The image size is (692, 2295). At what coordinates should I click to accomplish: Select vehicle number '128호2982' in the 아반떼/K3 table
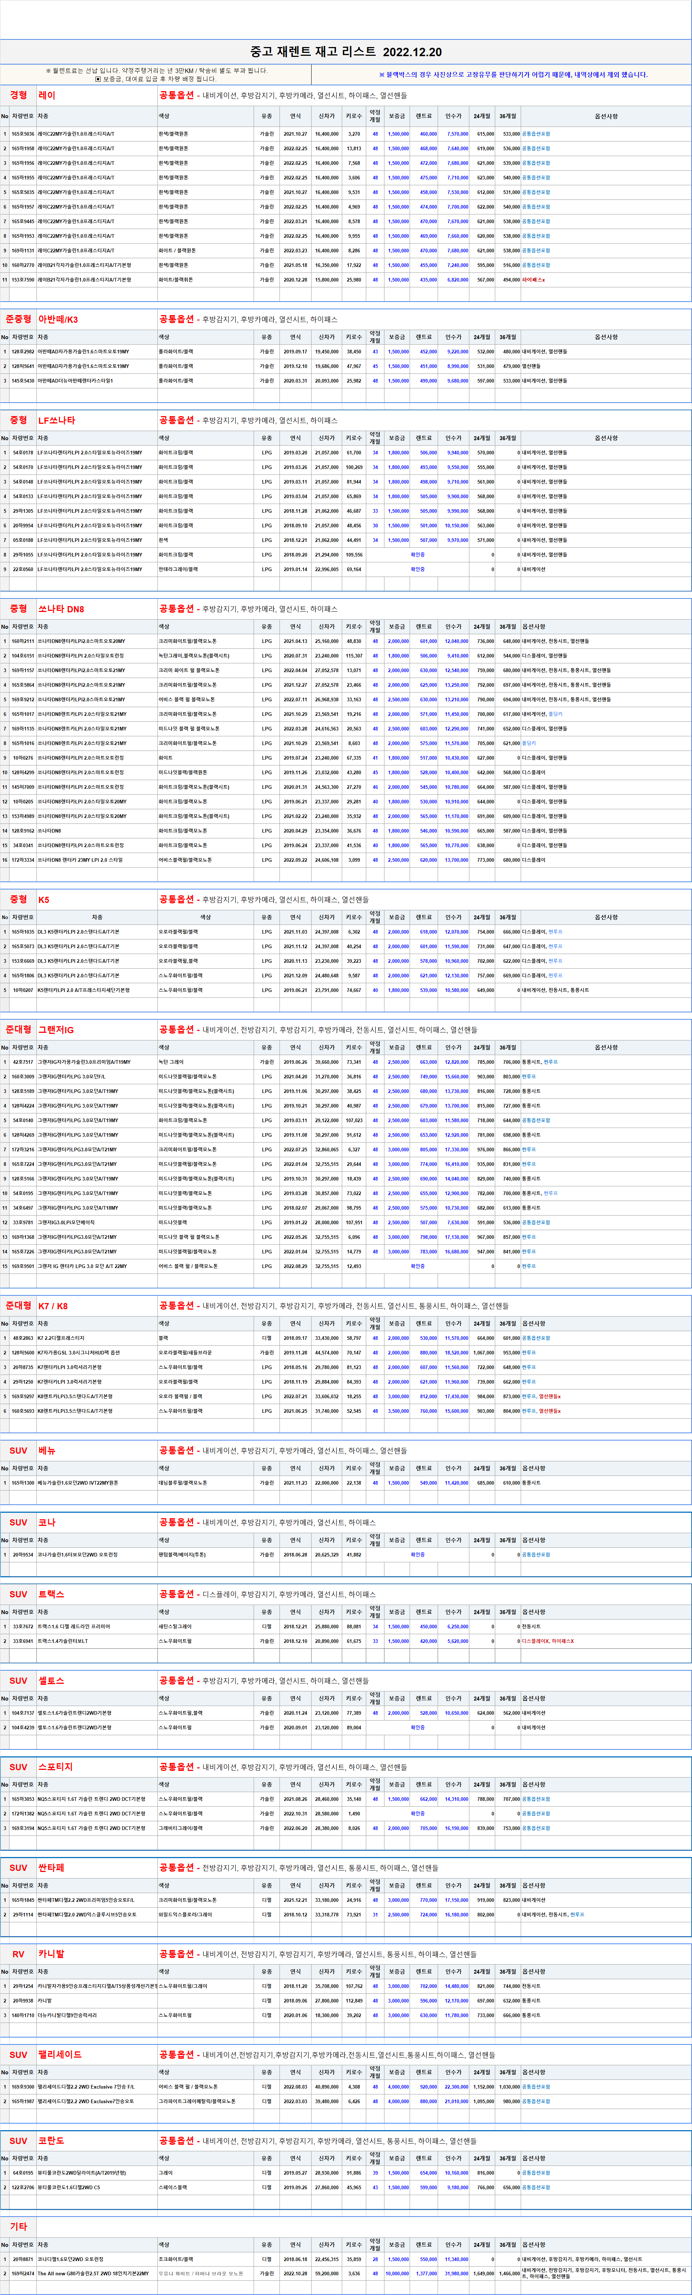click(x=23, y=352)
